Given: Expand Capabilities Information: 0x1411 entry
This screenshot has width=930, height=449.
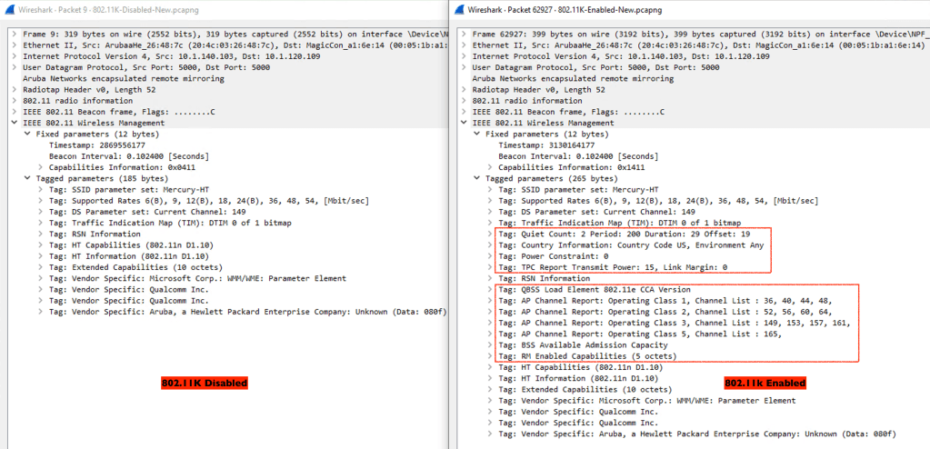Looking at the screenshot, I should point(490,167).
